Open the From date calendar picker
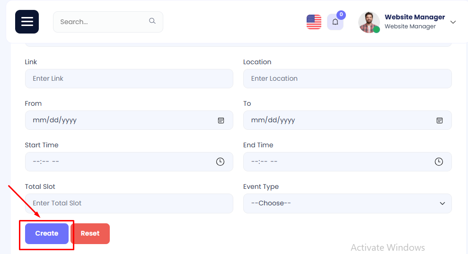 [221, 120]
